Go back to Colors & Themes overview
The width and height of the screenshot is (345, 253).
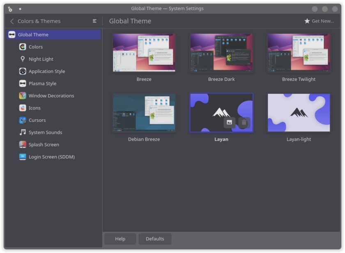[x=11, y=21]
